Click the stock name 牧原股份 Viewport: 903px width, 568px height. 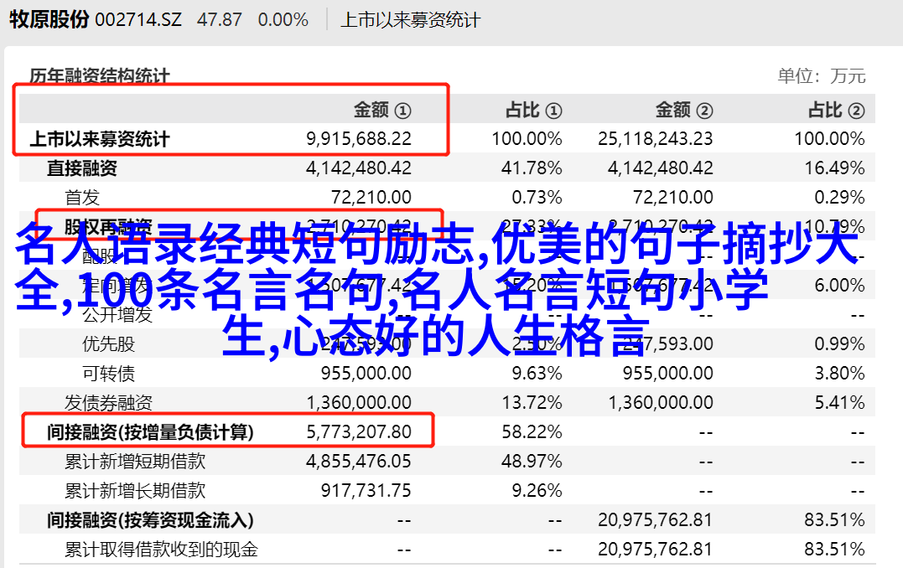(49, 19)
